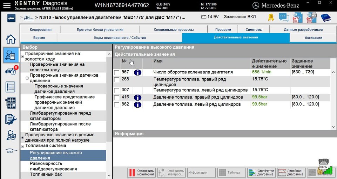Collapse the 'Топливная система' tree node

tap(23, 146)
